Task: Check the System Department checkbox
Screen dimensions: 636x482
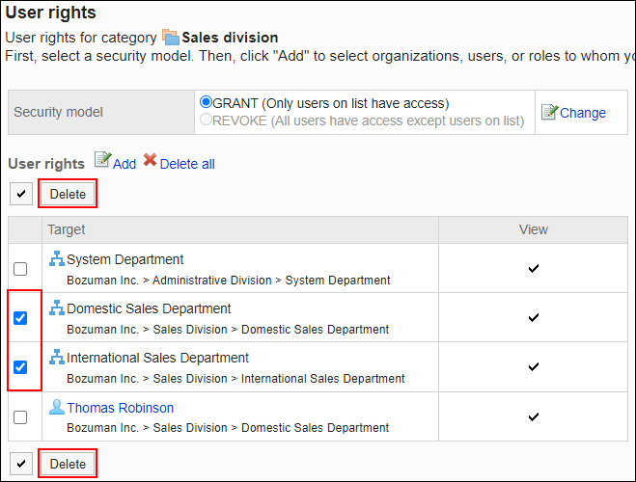Action: (20, 269)
